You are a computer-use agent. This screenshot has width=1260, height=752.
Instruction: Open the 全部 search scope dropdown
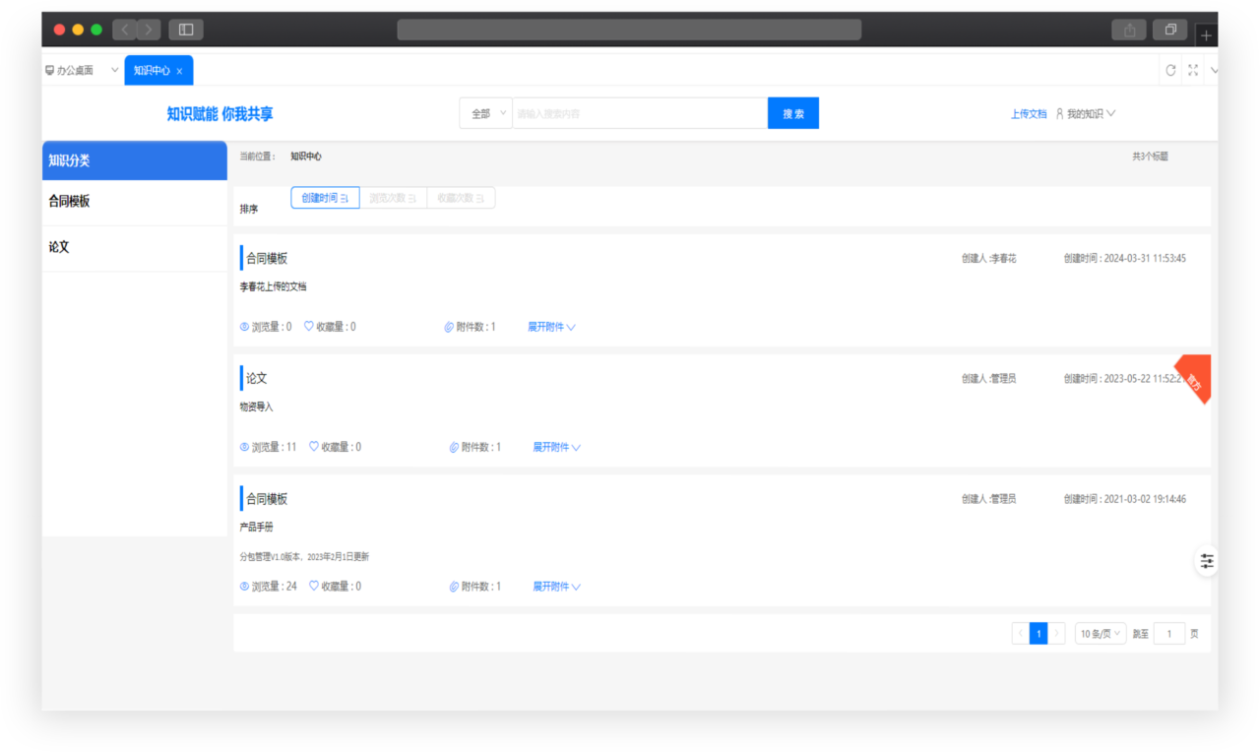[x=486, y=113]
